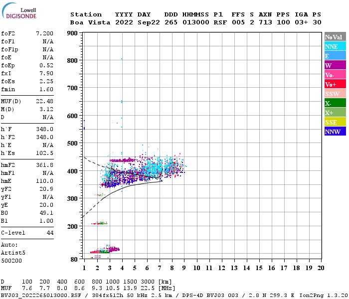Click the foEp value 0.52

(x=46, y=65)
